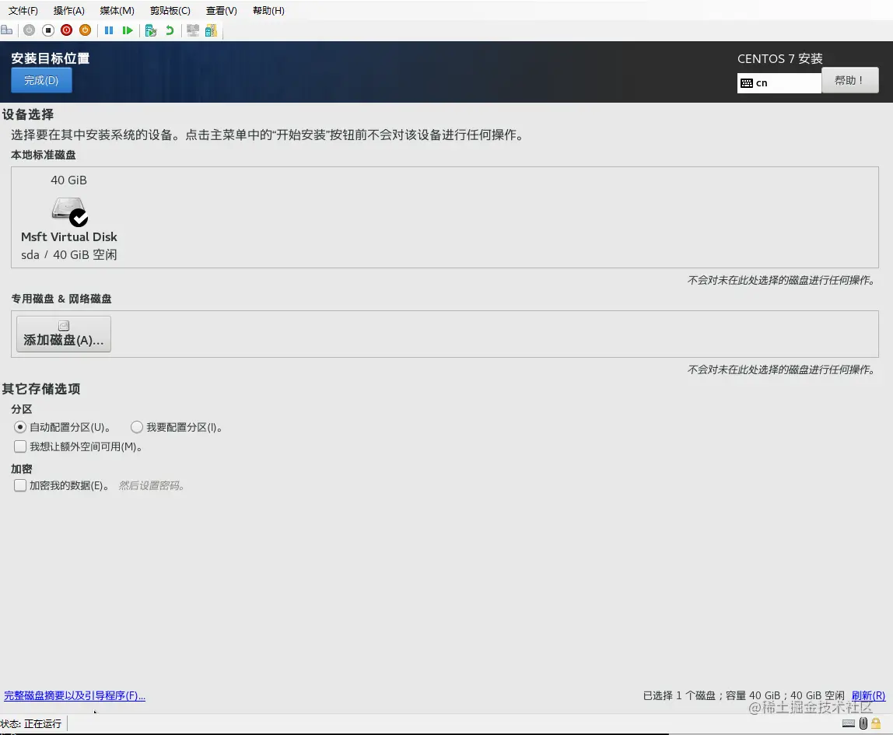893x735 pixels.
Task: Open the 操作(A) menu
Action: (69, 11)
